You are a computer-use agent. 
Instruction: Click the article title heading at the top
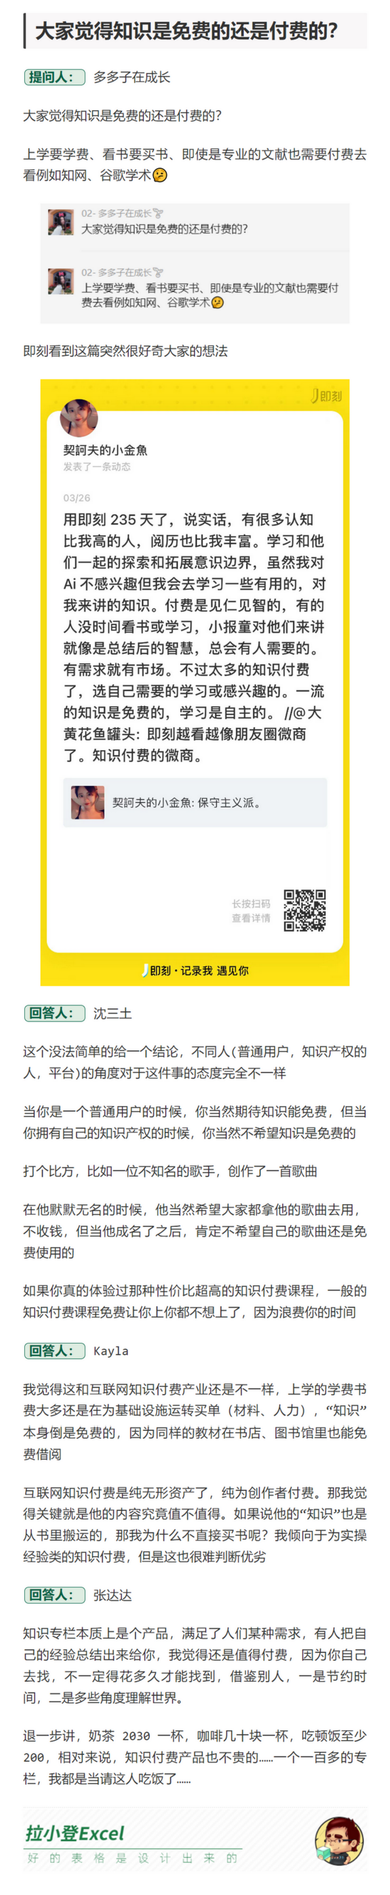coord(187,32)
